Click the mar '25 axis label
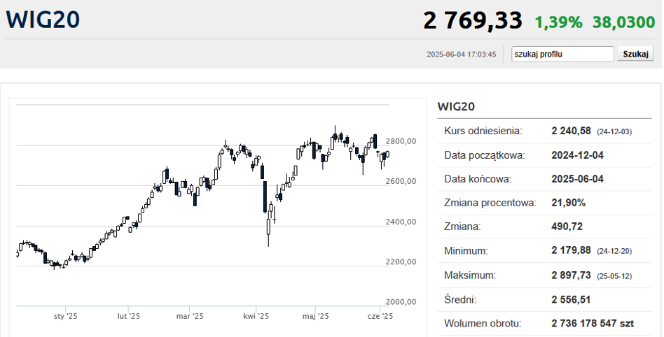The image size is (664, 337). [190, 316]
